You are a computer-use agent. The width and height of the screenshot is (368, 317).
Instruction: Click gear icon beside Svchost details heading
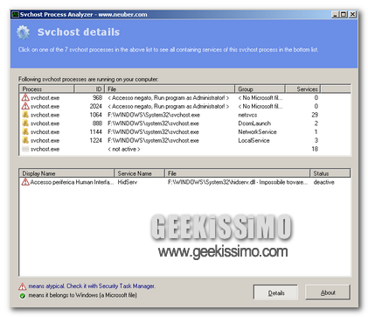(x=24, y=32)
